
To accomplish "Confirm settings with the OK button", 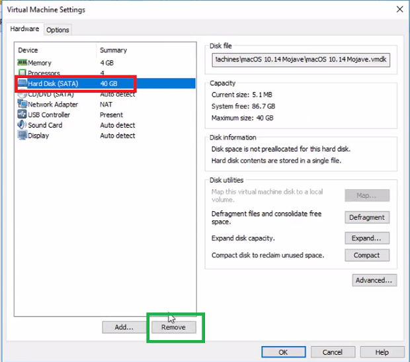I will tap(283, 352).
